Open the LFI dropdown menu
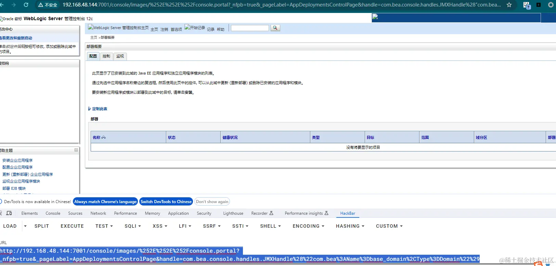The width and height of the screenshot is (556, 266). coord(185,226)
